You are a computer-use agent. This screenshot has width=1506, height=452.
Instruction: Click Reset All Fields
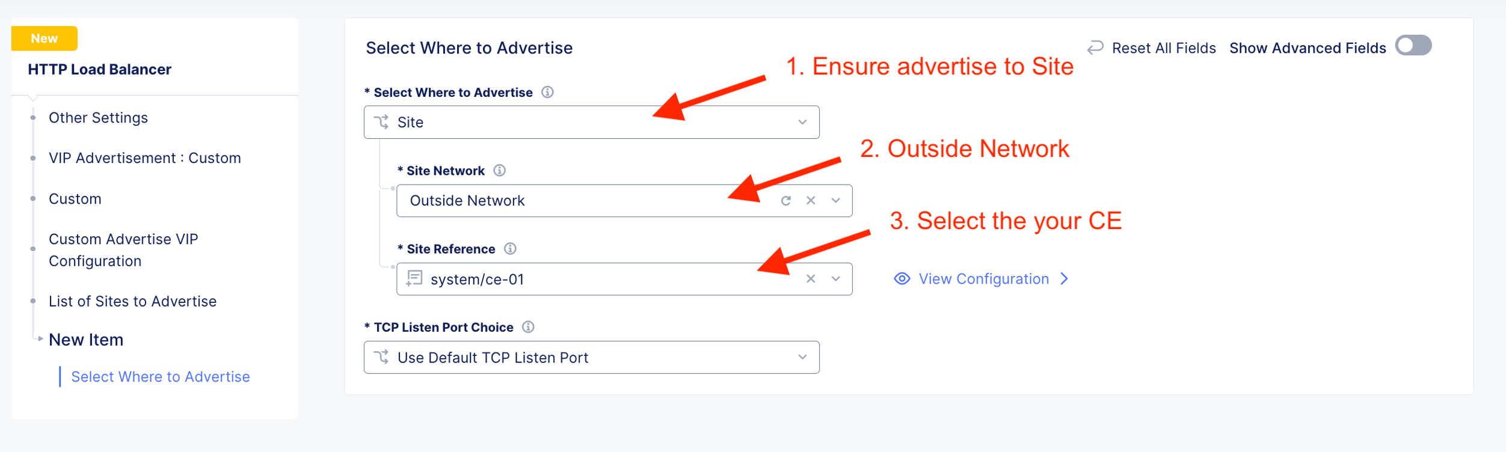(1163, 48)
